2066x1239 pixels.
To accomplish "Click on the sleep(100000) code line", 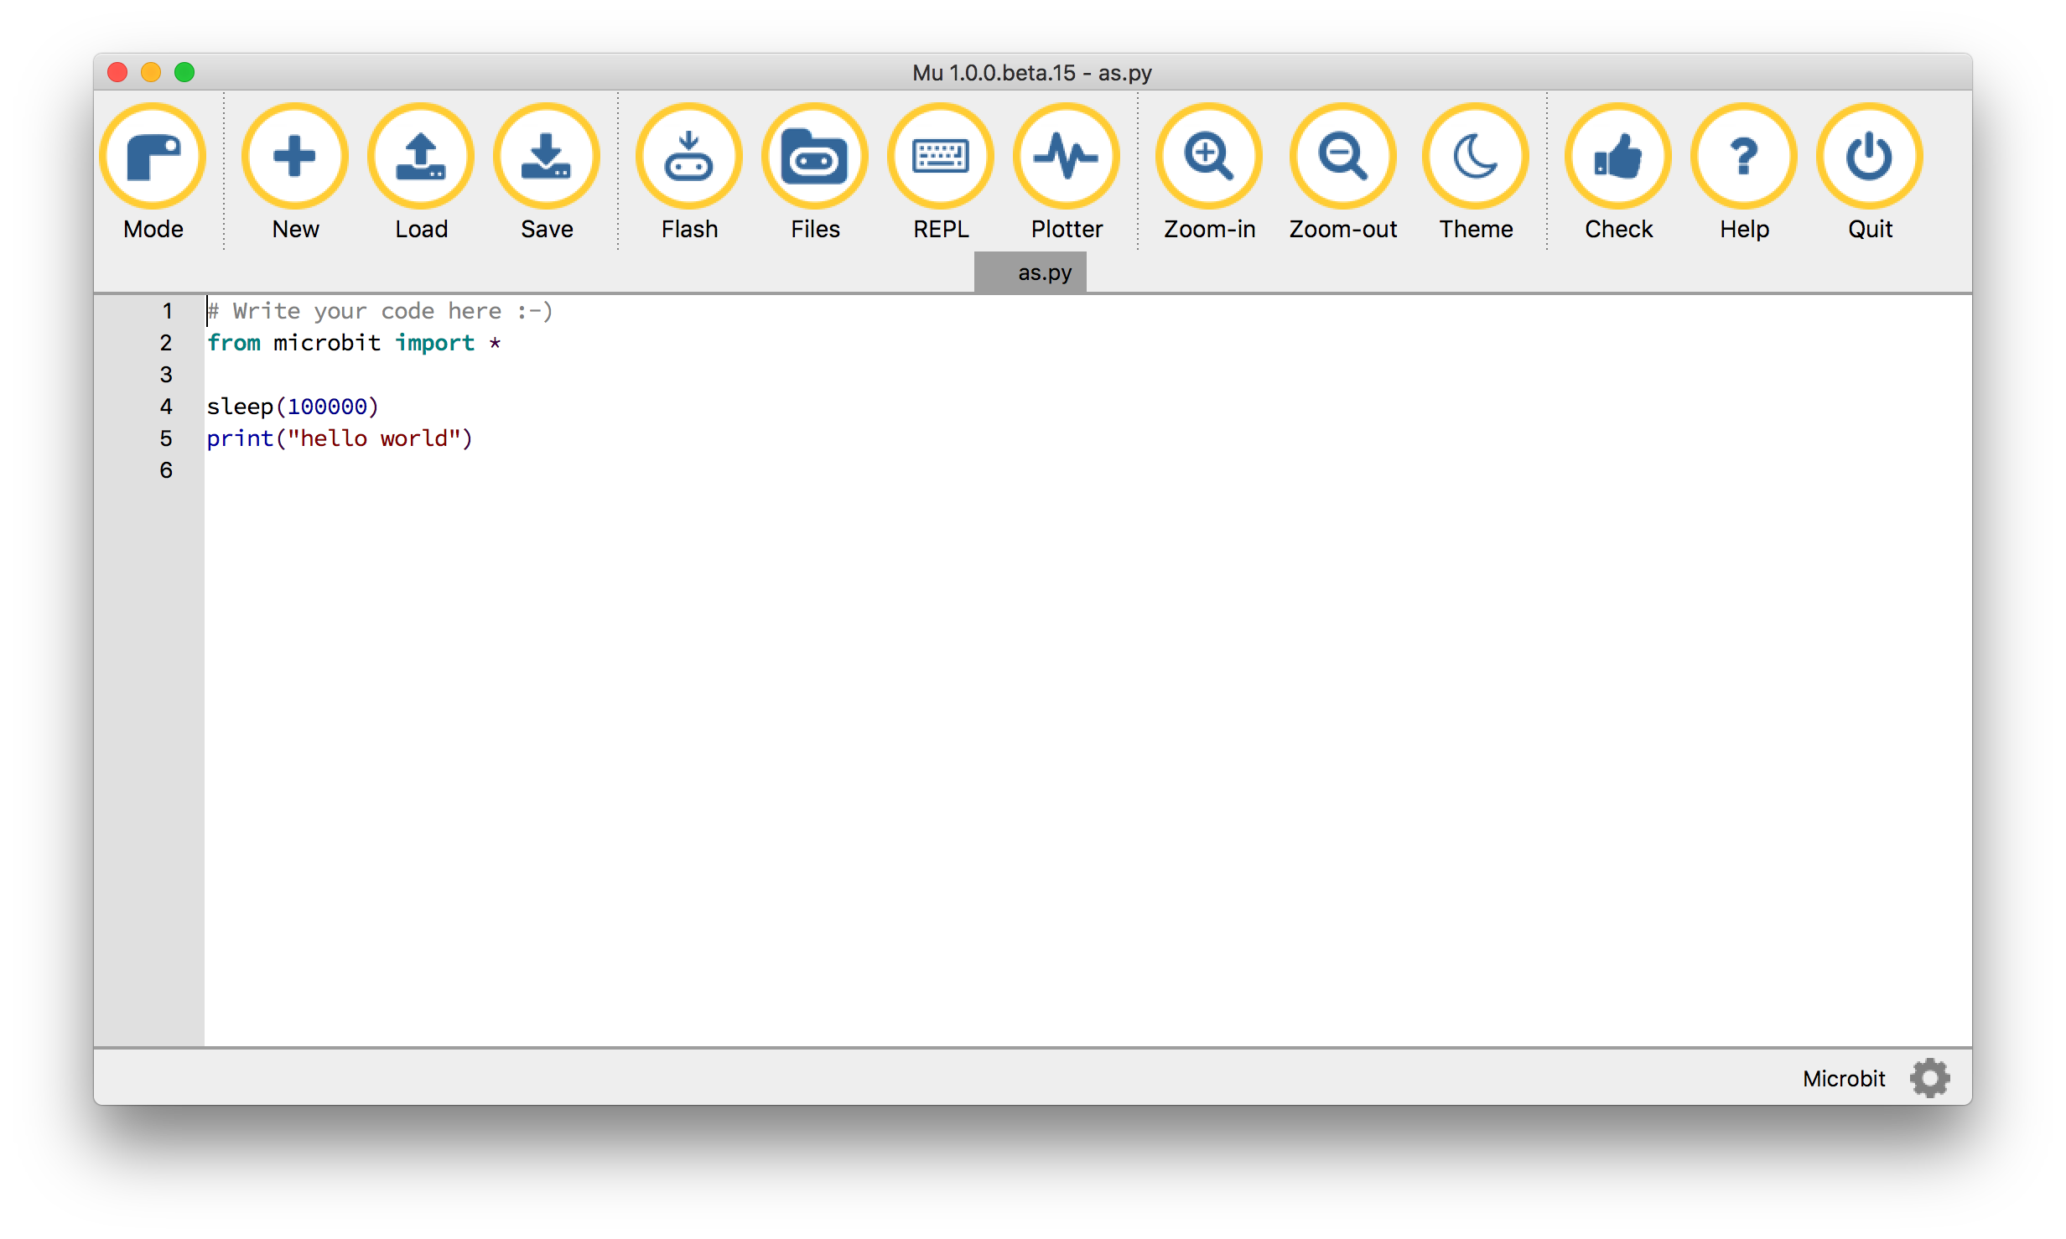I will tap(293, 407).
